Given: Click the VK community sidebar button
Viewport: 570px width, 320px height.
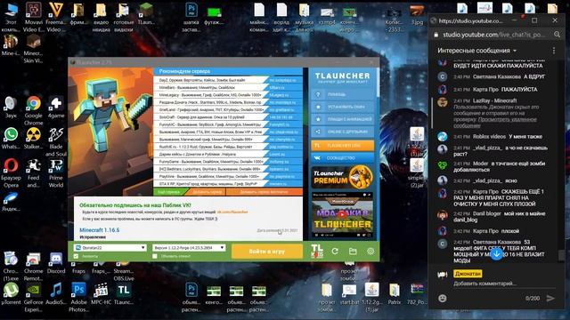Looking at the screenshot, I should [x=342, y=158].
